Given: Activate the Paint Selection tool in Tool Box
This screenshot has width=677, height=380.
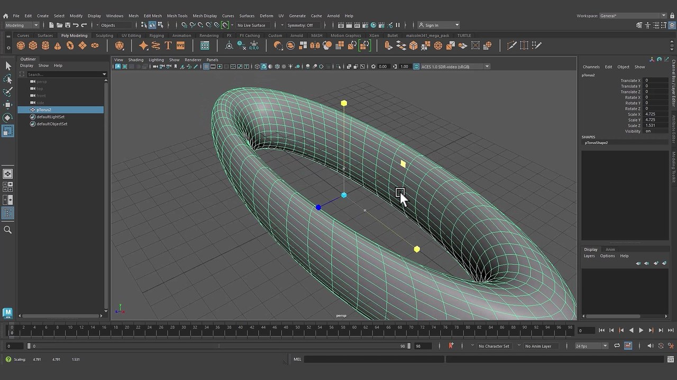Looking at the screenshot, I should tap(8, 92).
